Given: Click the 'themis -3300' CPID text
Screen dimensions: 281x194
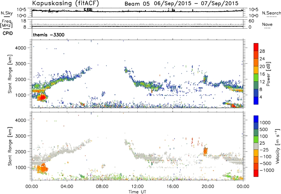Looking at the screenshot, I should coord(48,35).
